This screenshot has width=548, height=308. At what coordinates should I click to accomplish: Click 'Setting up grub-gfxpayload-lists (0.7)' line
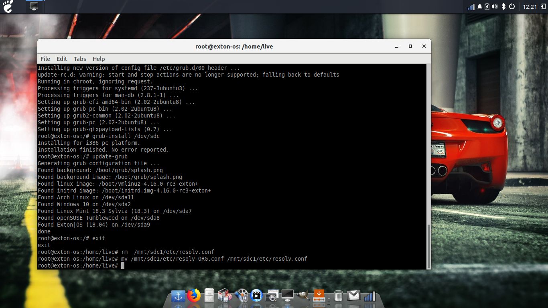click(105, 129)
